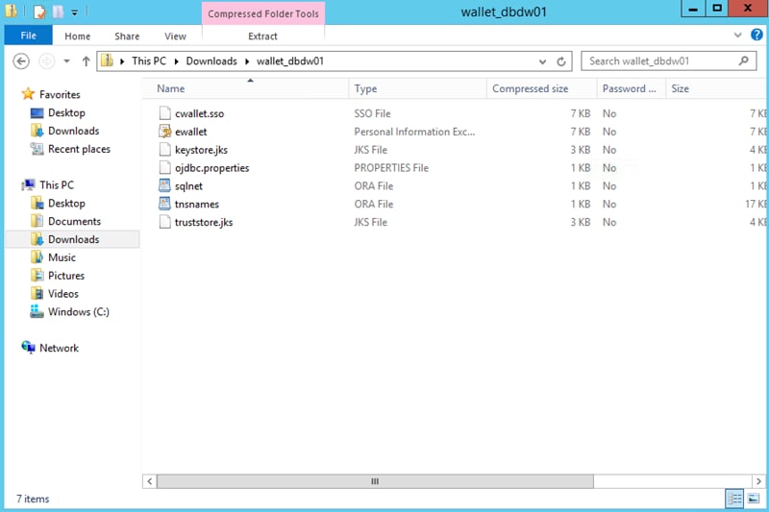Click This PC in the address path
Screen dimensions: 769x512
tap(149, 61)
